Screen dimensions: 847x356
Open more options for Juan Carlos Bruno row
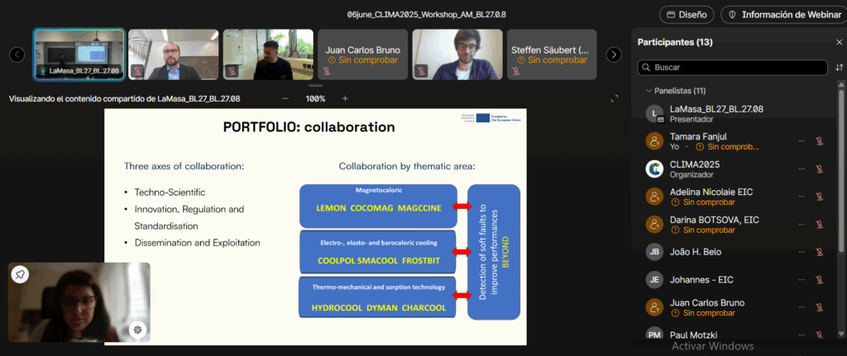point(802,307)
